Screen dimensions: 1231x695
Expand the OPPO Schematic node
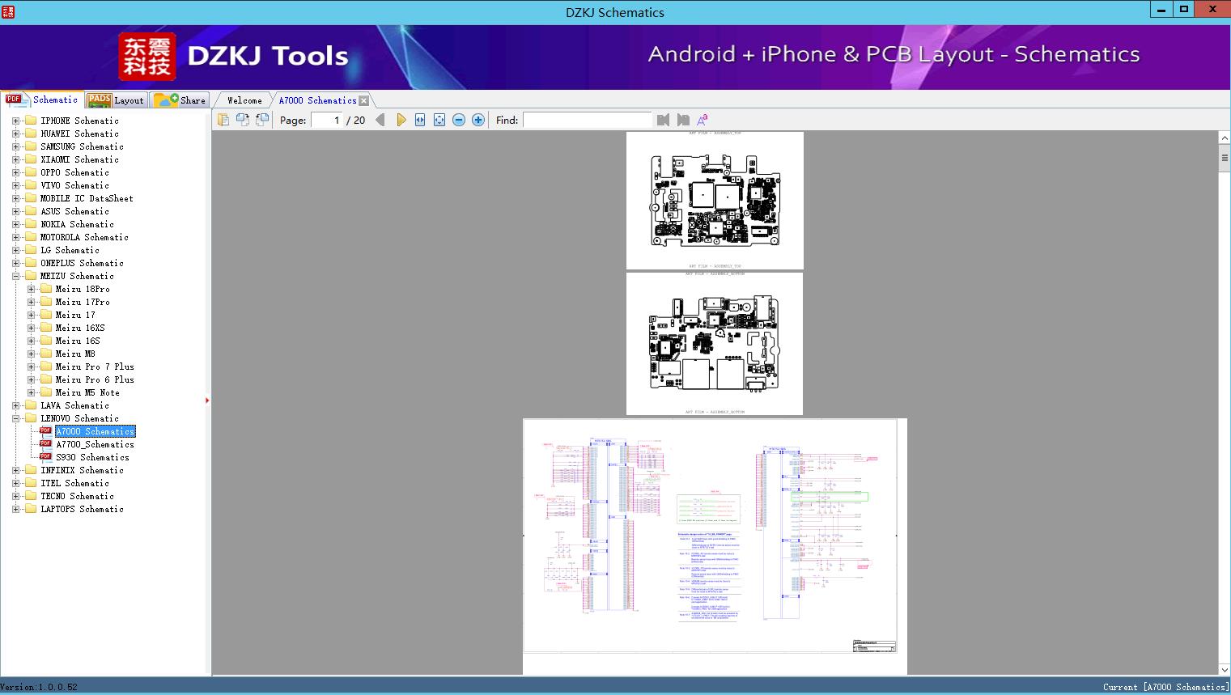coord(15,172)
